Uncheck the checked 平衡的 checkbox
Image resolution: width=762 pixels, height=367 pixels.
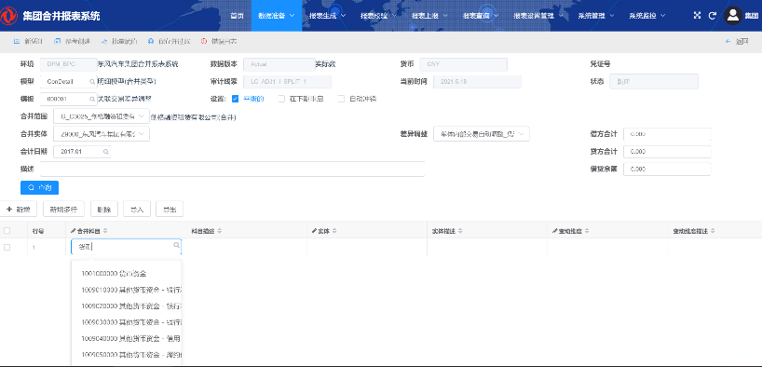click(x=235, y=99)
